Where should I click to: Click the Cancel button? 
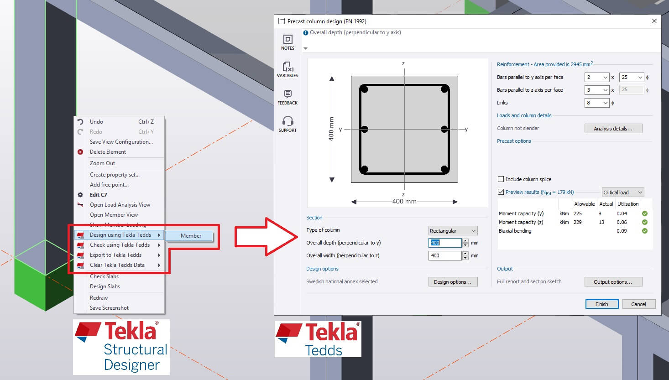pyautogui.click(x=638, y=304)
